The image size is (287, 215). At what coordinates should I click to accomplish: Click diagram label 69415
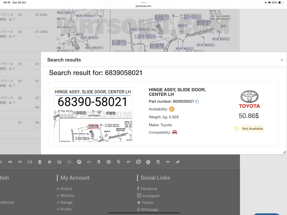click(x=79, y=35)
